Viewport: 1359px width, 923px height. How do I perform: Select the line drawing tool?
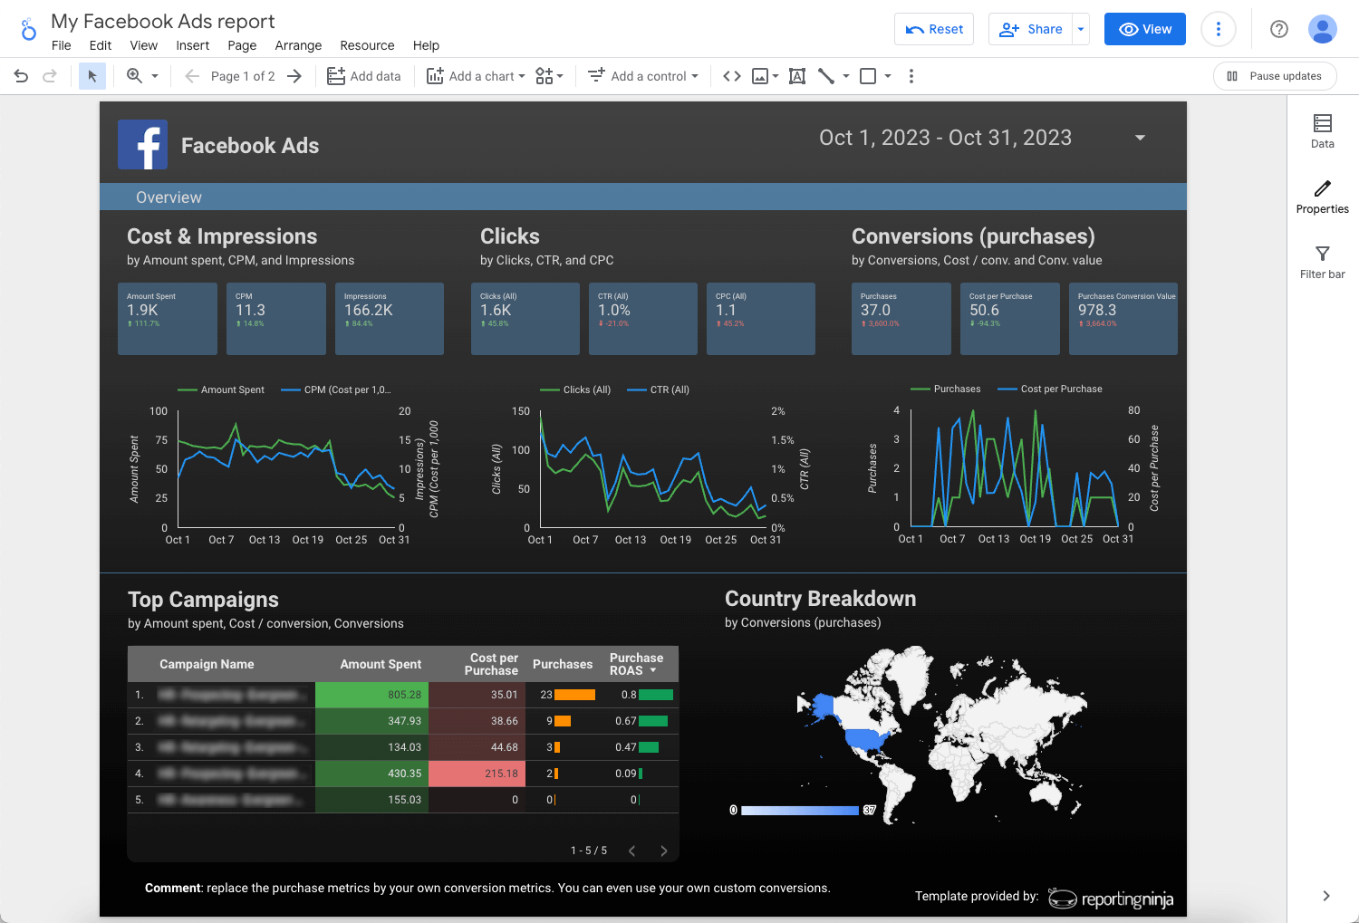pyautogui.click(x=826, y=76)
